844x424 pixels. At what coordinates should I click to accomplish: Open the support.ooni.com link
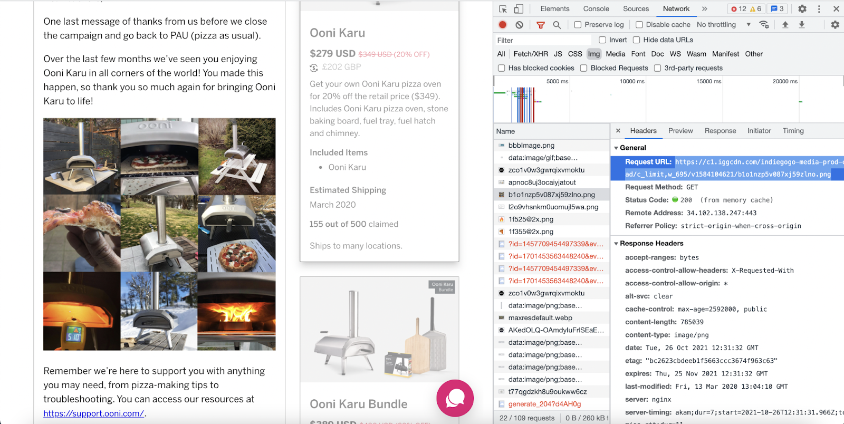94,413
